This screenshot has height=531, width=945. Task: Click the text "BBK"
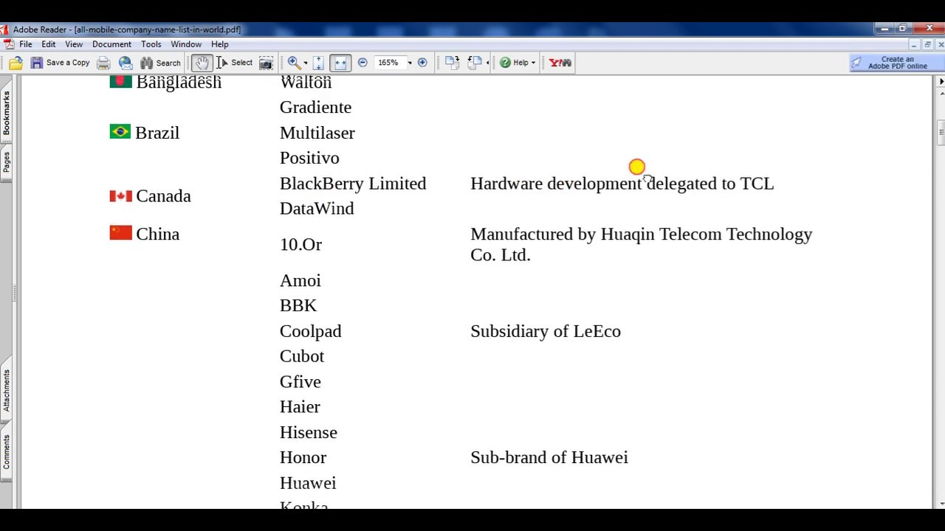[x=298, y=305]
